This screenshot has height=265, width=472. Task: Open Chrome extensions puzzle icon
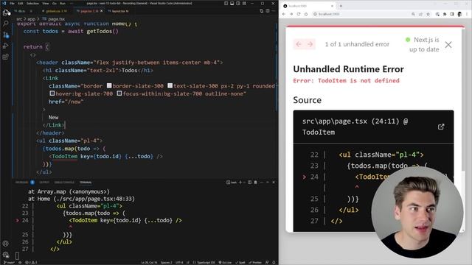click(x=445, y=14)
